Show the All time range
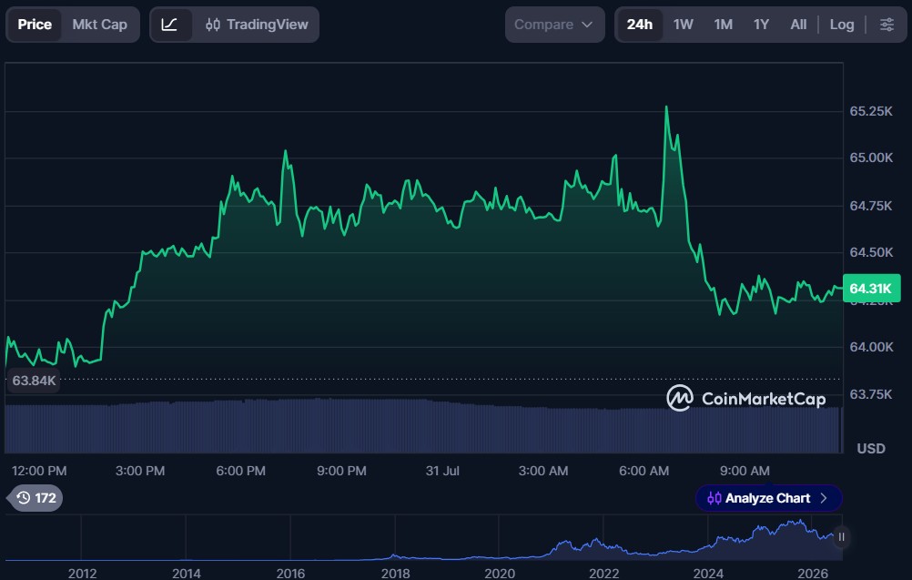 798,25
